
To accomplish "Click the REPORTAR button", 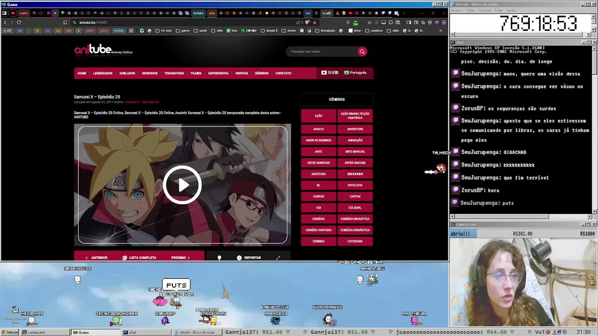I will (x=249, y=258).
